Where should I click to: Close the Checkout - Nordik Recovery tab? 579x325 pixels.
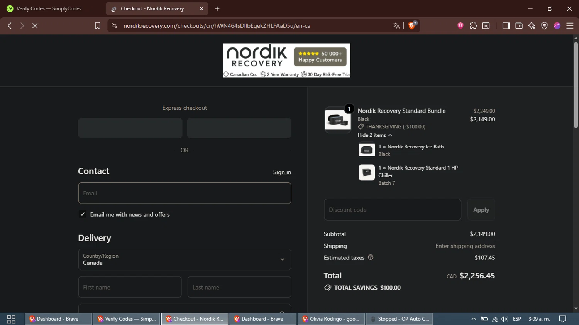tap(201, 8)
